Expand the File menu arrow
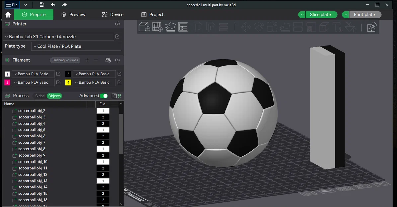Screen dimensions: 397x207 point(25,5)
